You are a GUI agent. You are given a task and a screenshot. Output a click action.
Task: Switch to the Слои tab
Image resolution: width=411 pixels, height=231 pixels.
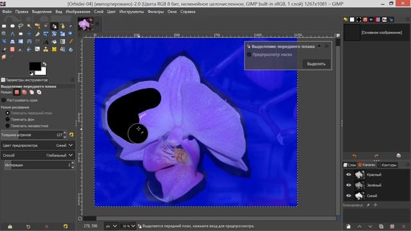click(x=349, y=165)
